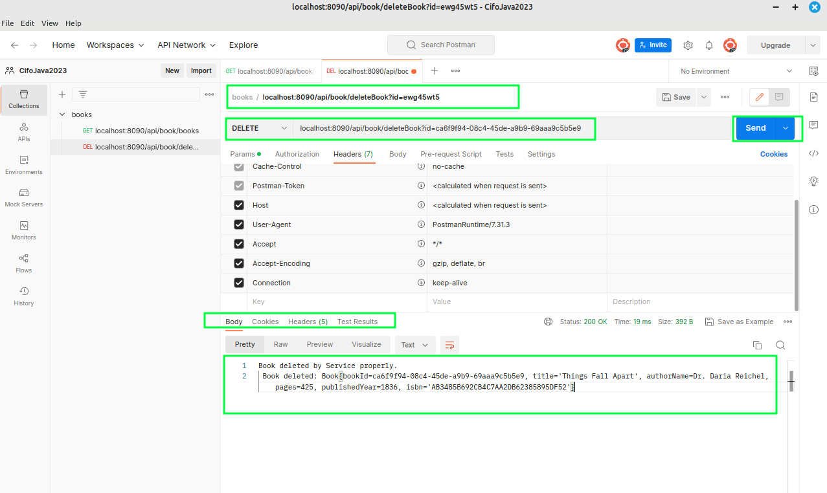The height and width of the screenshot is (493, 827).
Task: Open the DELETE method dropdown
Action: coord(260,128)
